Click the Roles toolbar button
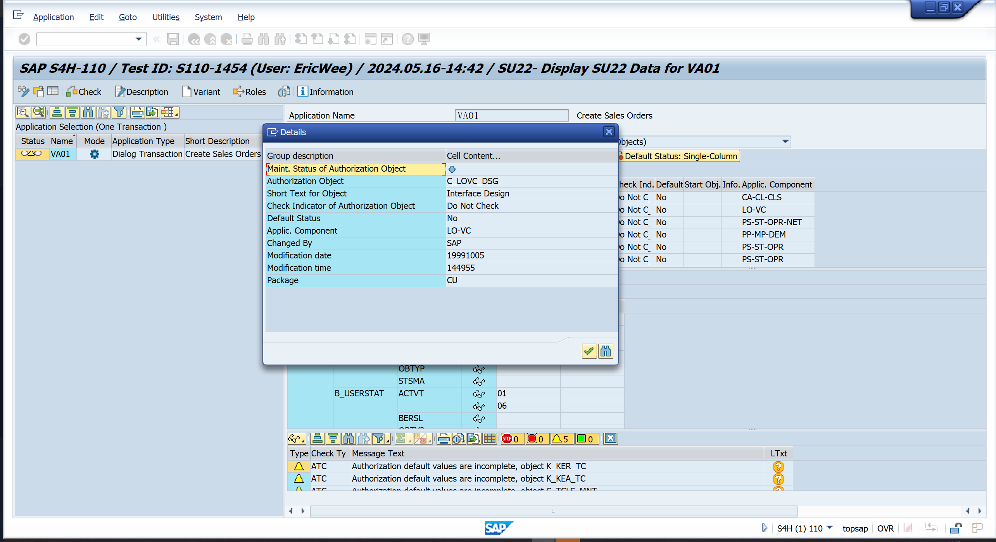This screenshot has width=996, height=542. pos(249,92)
